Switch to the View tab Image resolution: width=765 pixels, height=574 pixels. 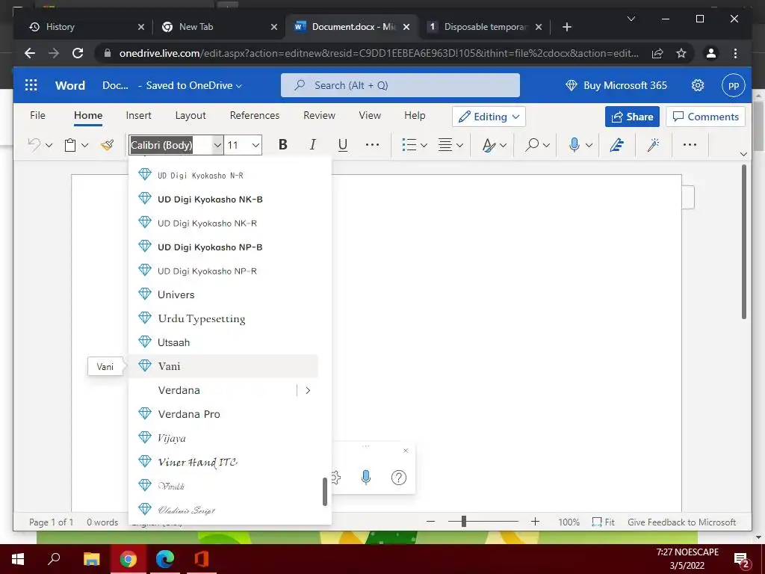coord(370,116)
